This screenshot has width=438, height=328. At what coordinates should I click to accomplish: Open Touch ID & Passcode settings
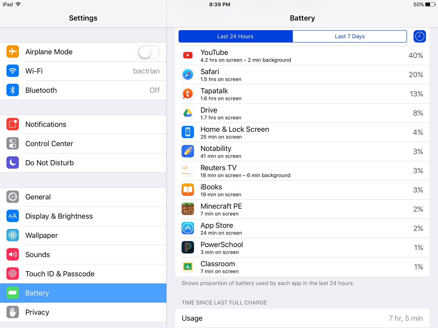[83, 274]
